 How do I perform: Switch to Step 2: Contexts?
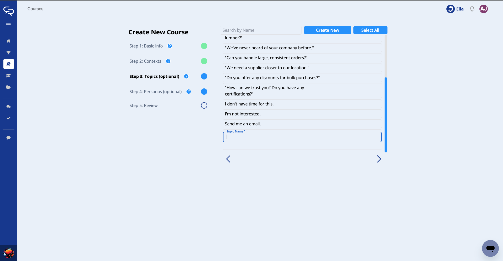(145, 61)
